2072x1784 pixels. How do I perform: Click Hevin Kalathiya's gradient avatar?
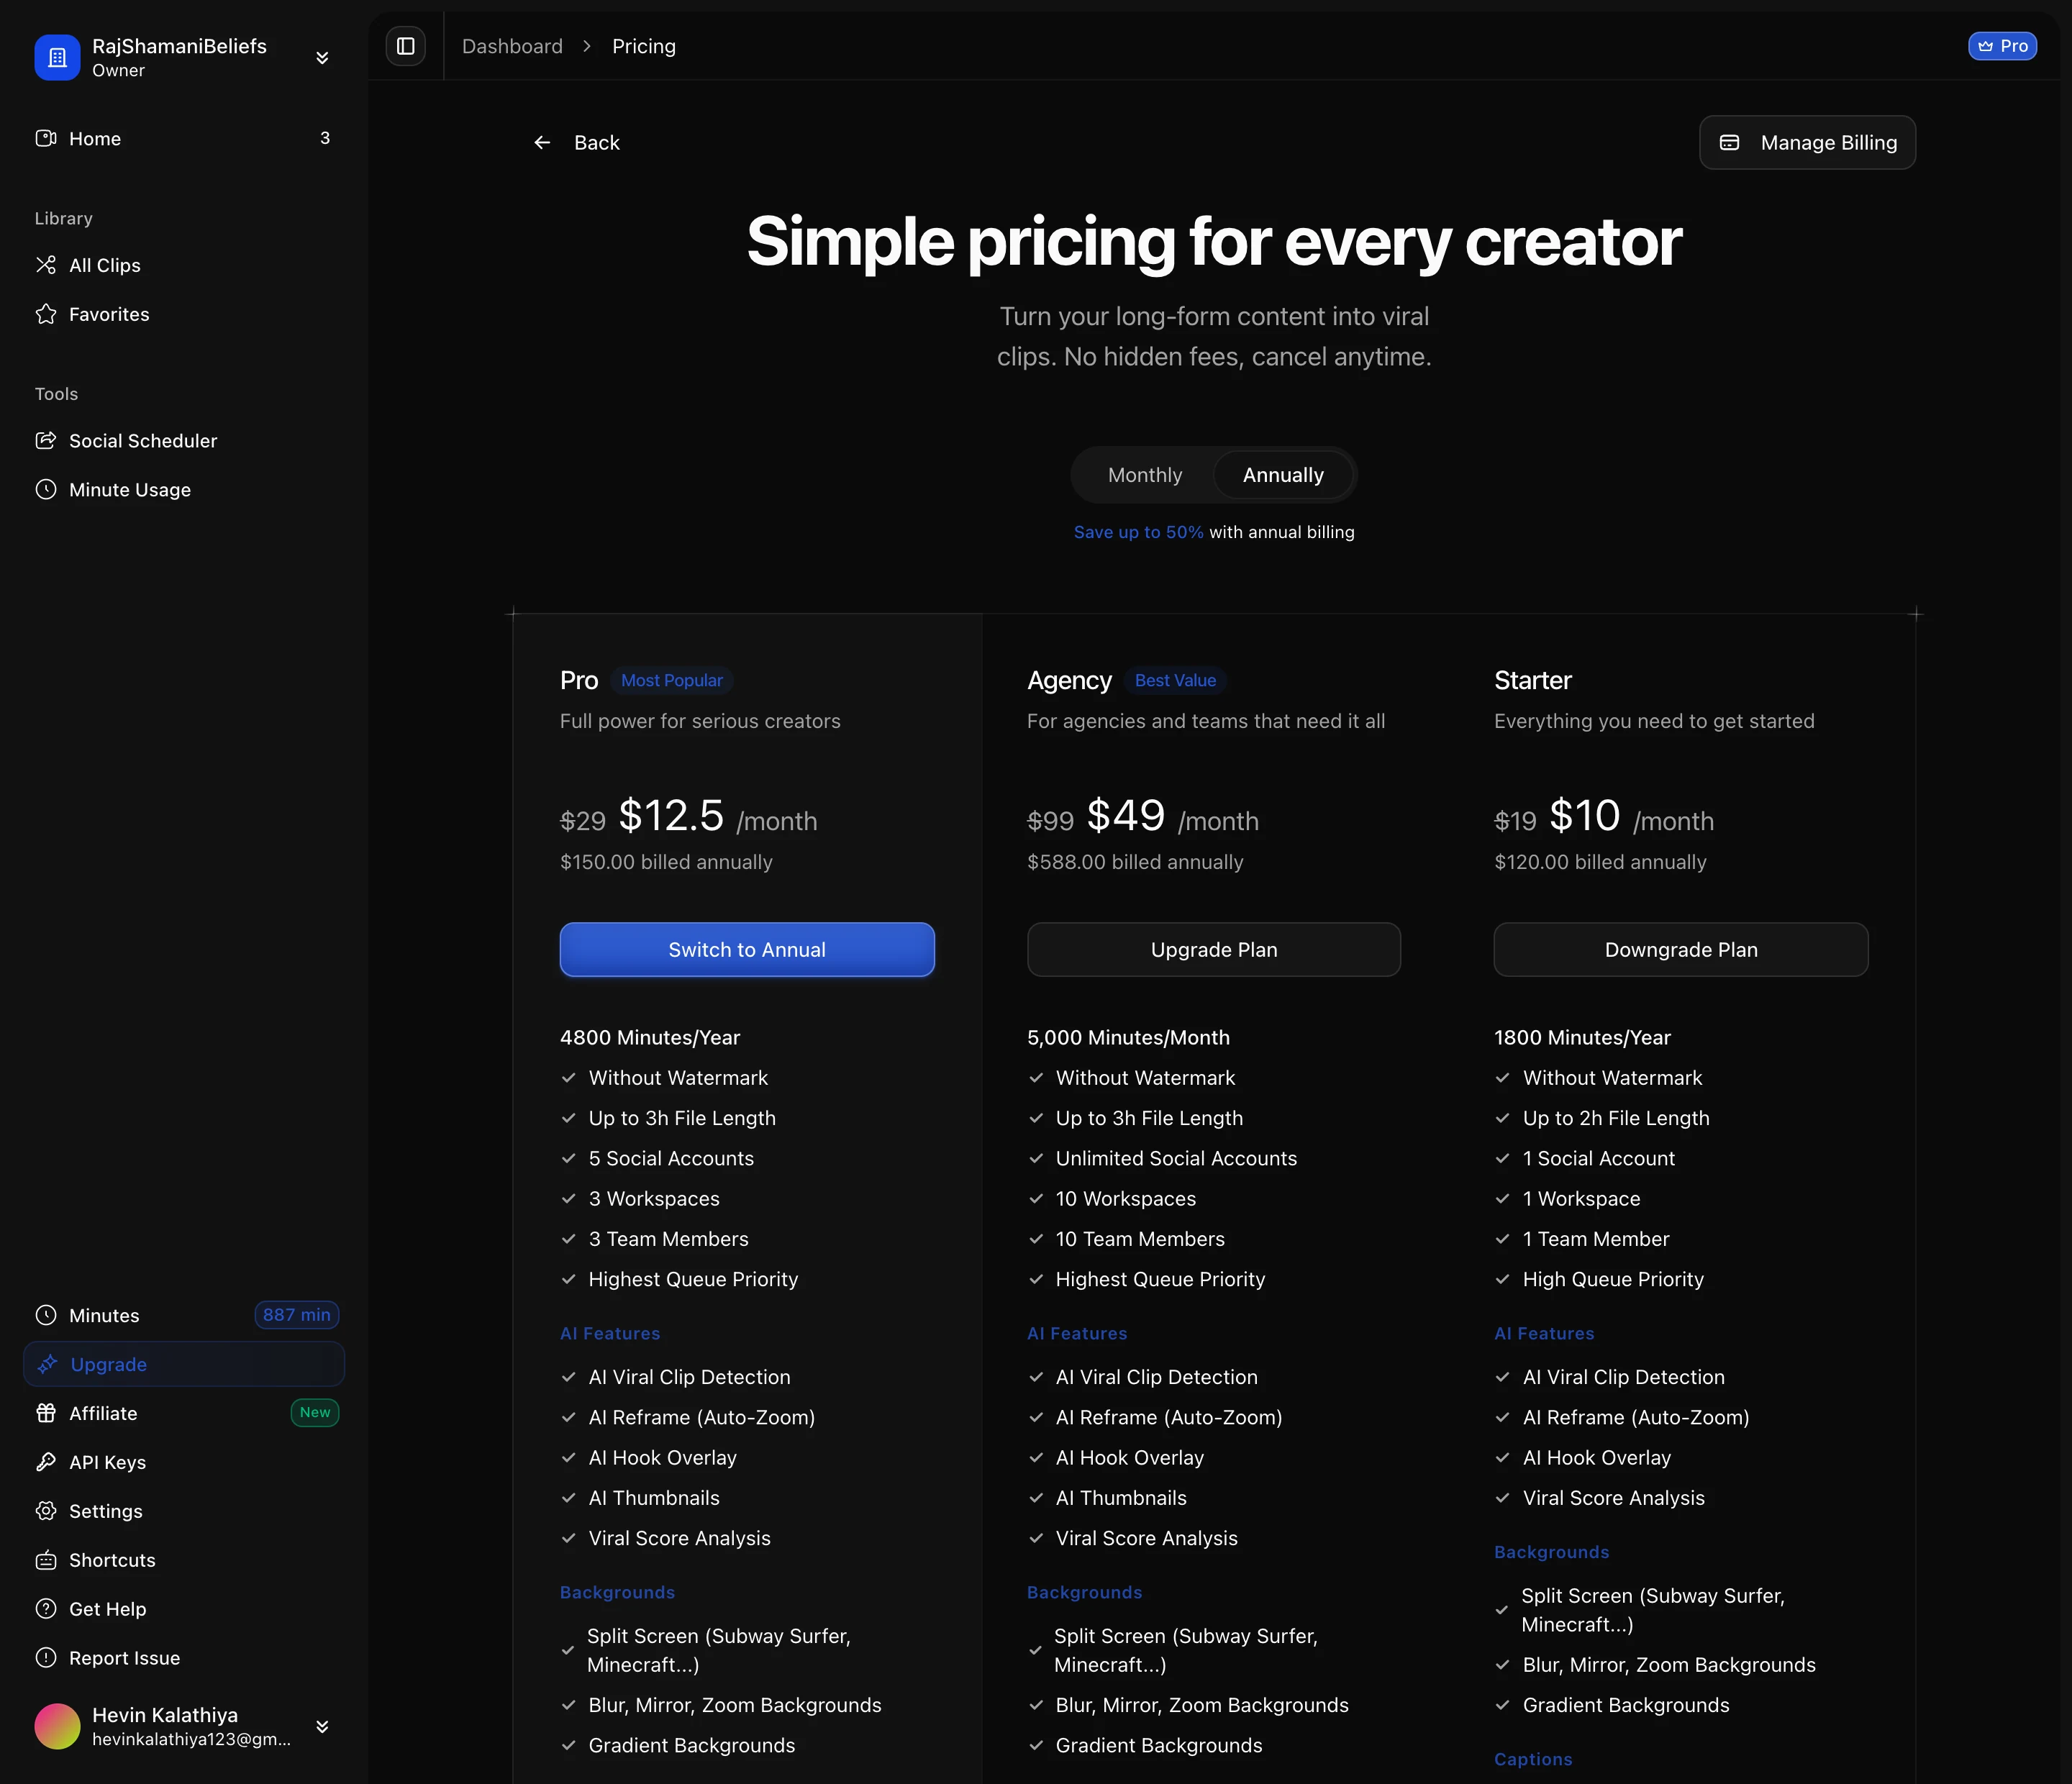[x=57, y=1727]
